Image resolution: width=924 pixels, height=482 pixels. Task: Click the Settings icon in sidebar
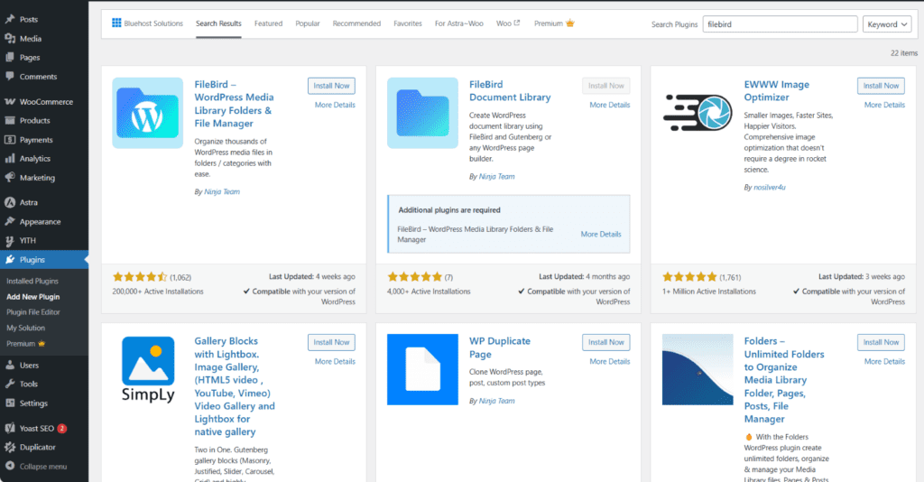[x=10, y=403]
